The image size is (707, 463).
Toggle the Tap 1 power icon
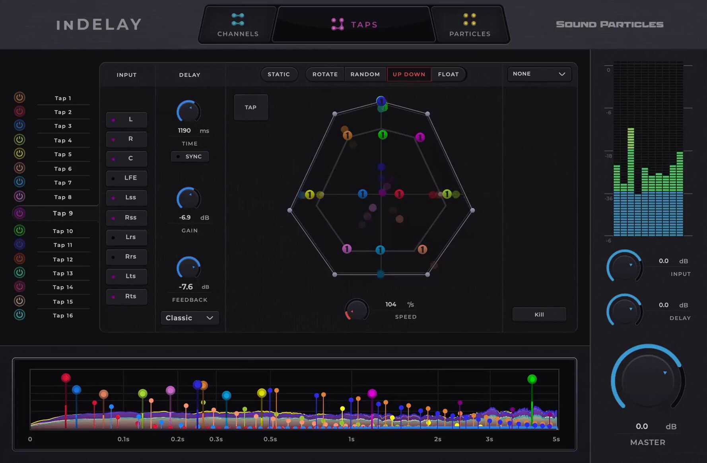(19, 97)
